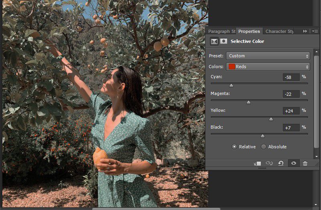The image size is (321, 210).
Task: Click the Black value field showing +7
Action: coord(291,128)
